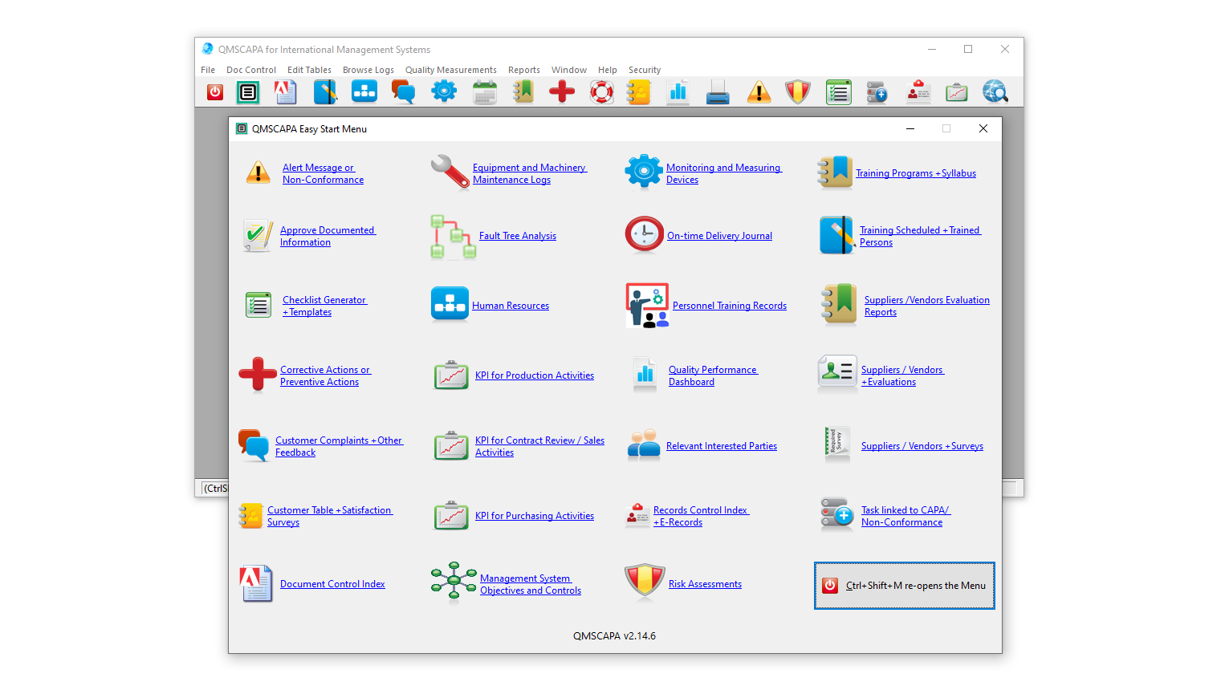
Task: Click the lifebuoy help toolbar icon
Action: tap(601, 92)
